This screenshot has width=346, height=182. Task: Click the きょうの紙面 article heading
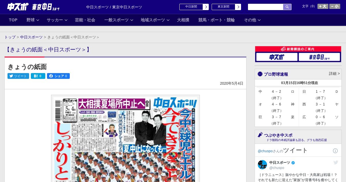(x=27, y=67)
